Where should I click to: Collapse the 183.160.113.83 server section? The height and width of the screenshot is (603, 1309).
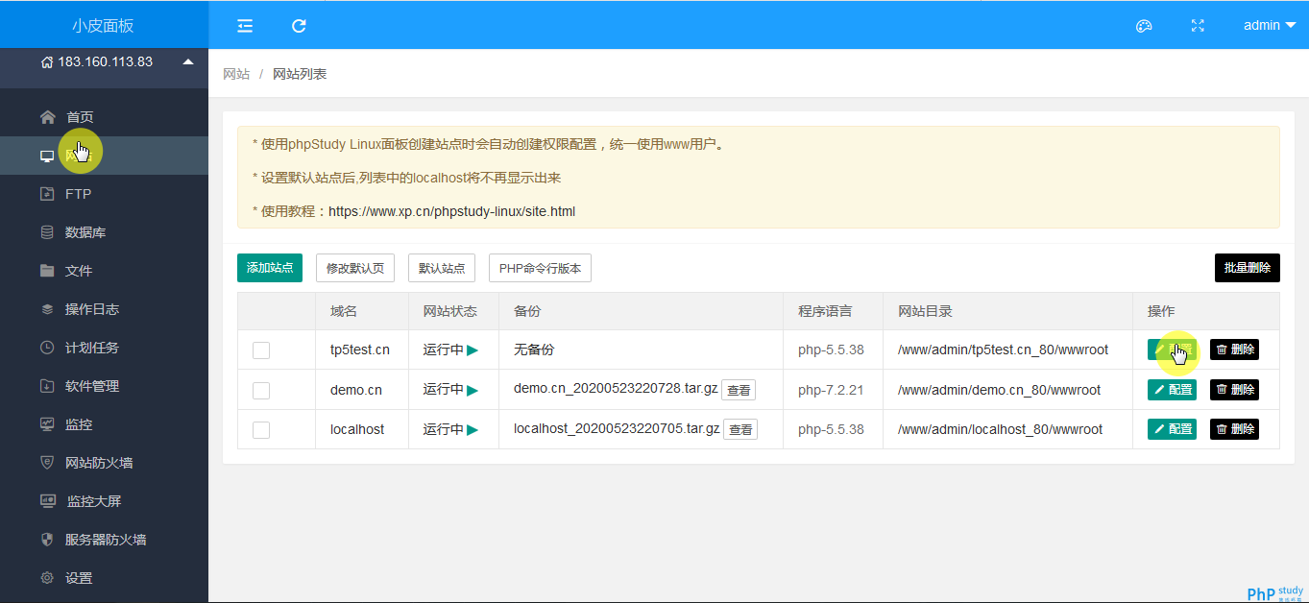tap(188, 62)
